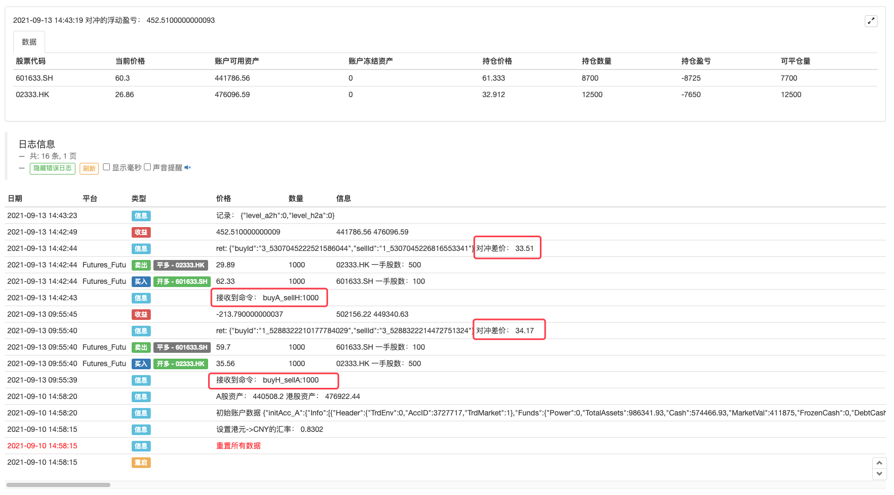Viewport: 894px width, 495px height.
Task: Click the horizontal scrollbar thumb
Action: coord(58,485)
